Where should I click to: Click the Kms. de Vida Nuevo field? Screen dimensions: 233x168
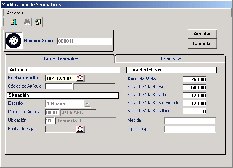point(195,87)
